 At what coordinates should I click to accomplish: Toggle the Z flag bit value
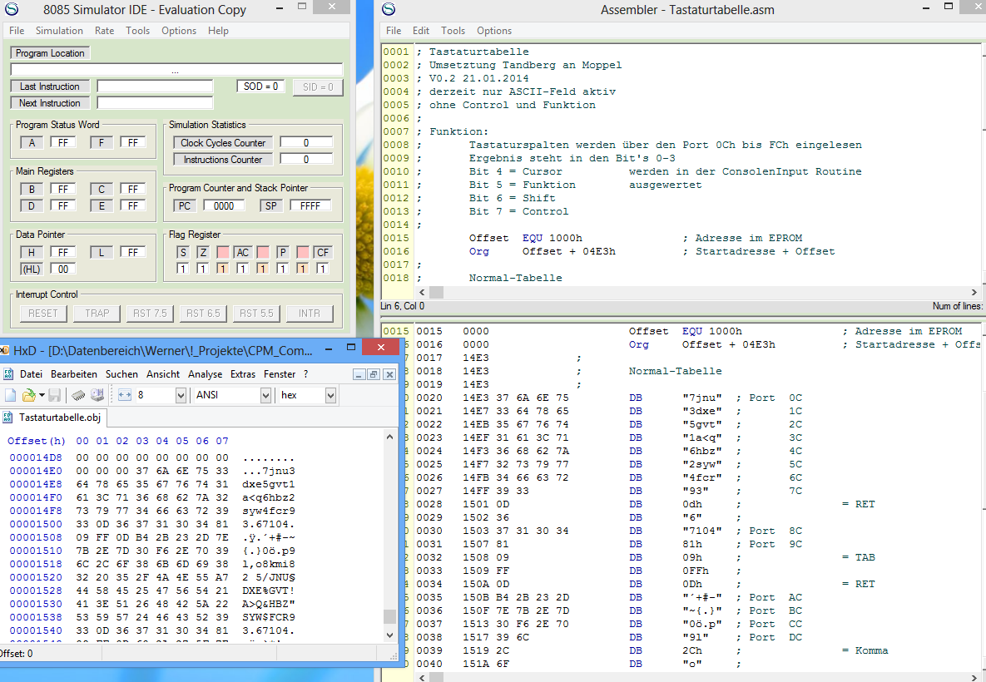tap(202, 269)
